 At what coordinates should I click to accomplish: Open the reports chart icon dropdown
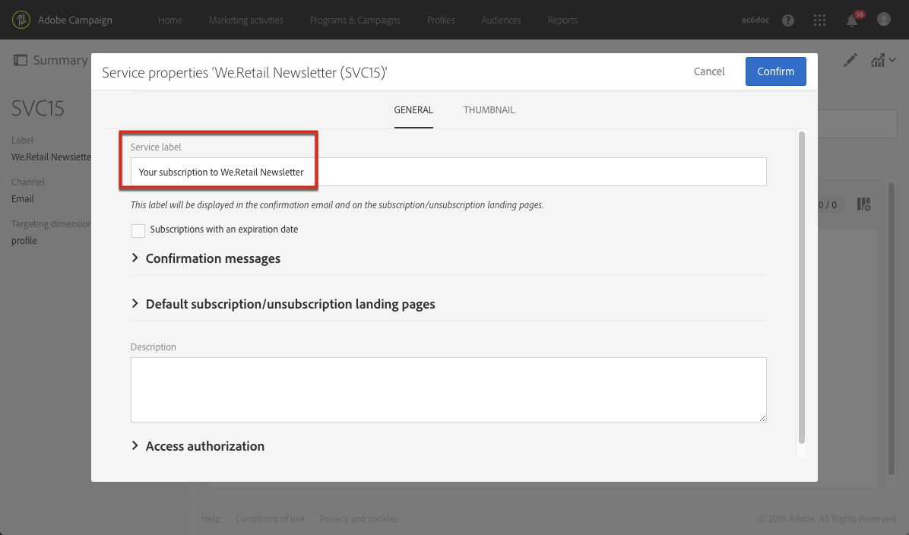(x=883, y=60)
